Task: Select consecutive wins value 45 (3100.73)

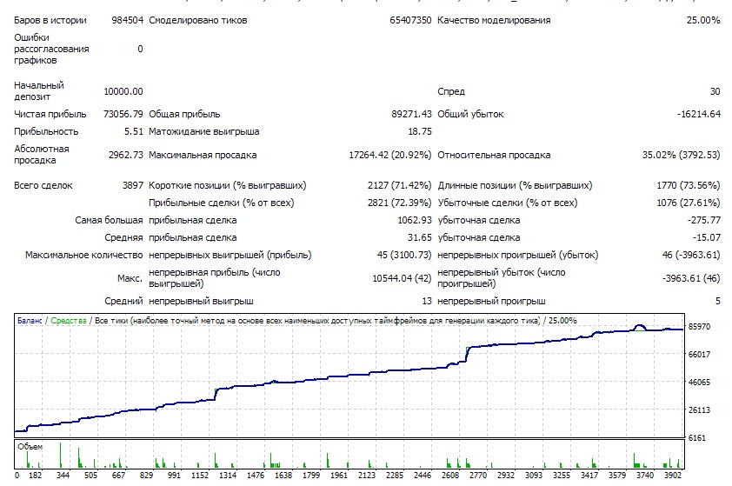Action: coord(403,255)
